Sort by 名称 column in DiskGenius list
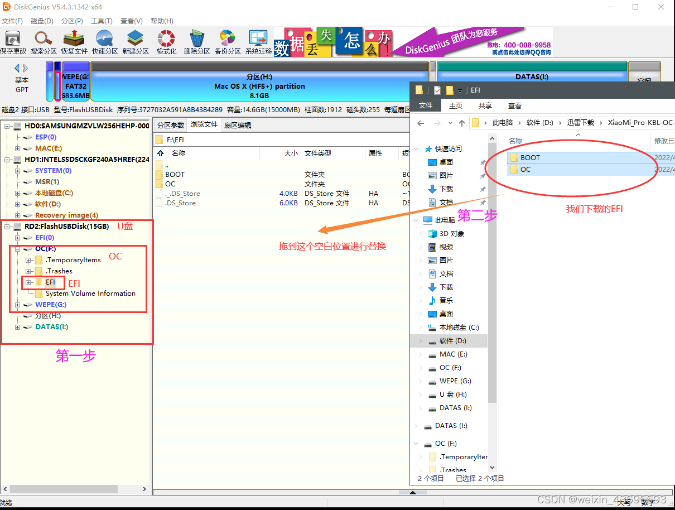 pyautogui.click(x=178, y=153)
